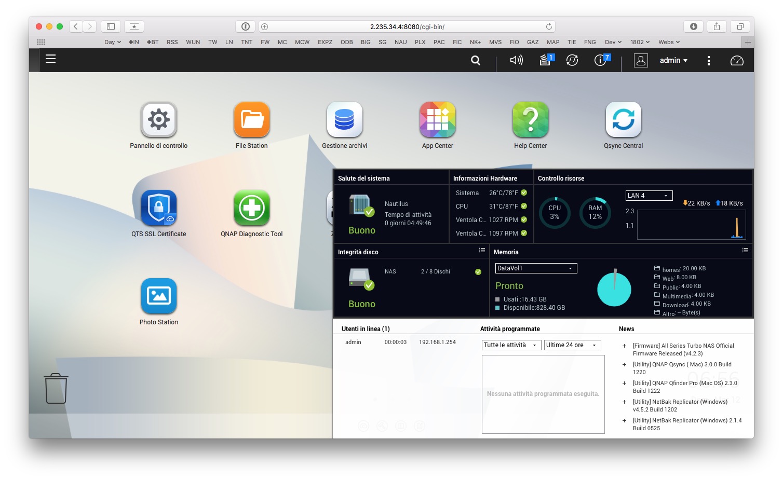This screenshot has height=480, width=783.
Task: Open the Ultime 24 ore dropdown
Action: pos(573,345)
